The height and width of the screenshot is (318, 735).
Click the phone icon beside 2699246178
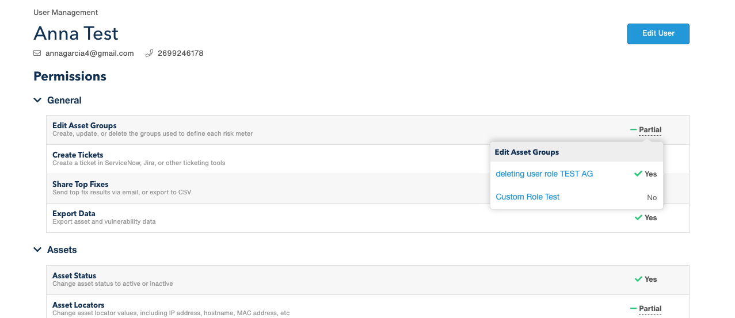(x=149, y=53)
